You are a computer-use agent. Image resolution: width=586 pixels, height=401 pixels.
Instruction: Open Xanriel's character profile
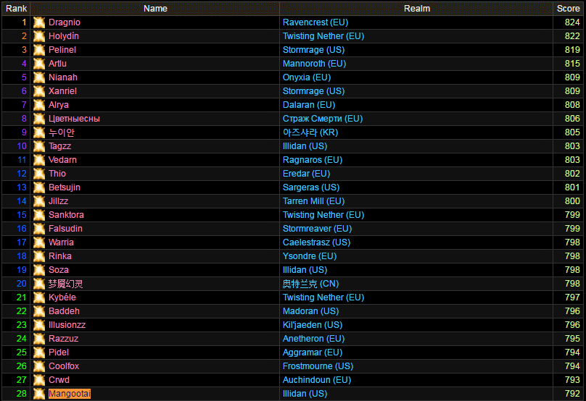62,91
